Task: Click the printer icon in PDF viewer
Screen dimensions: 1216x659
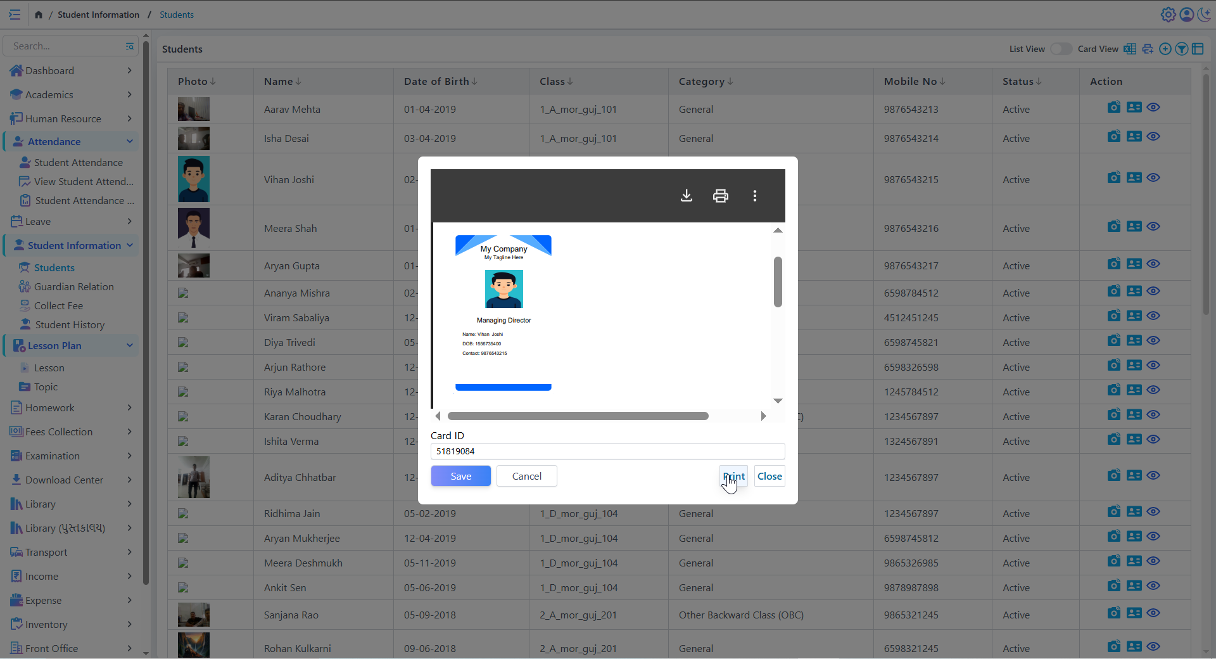Action: pyautogui.click(x=721, y=196)
